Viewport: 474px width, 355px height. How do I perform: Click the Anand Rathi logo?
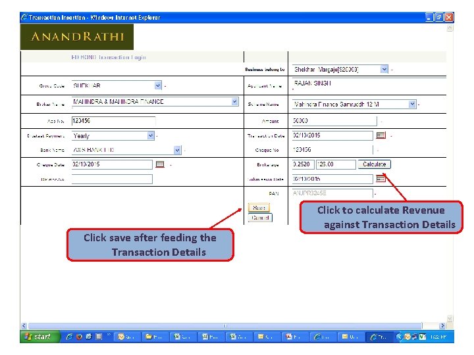[77, 37]
